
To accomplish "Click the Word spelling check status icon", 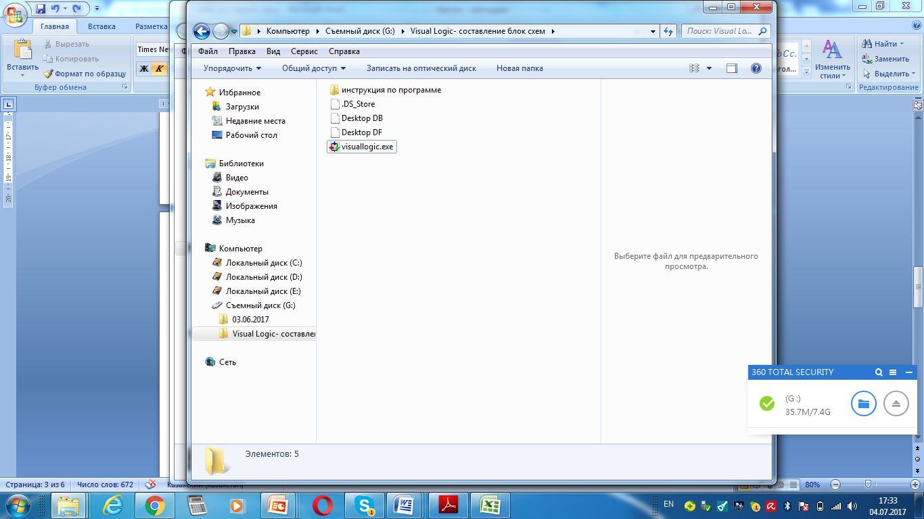I will pos(151,485).
